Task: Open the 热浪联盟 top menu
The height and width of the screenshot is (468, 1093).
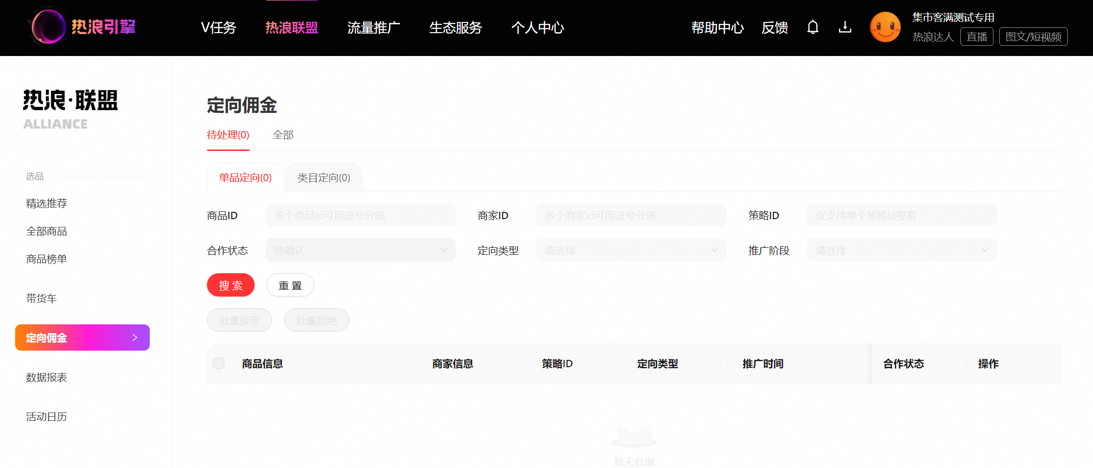Action: [x=292, y=28]
